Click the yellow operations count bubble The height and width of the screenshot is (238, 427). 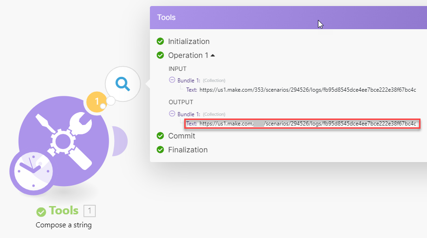coord(97,101)
